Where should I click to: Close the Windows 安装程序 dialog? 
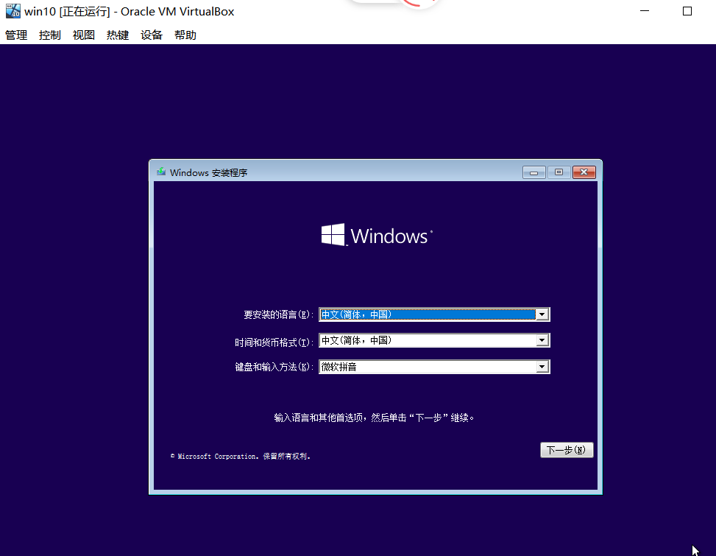584,172
